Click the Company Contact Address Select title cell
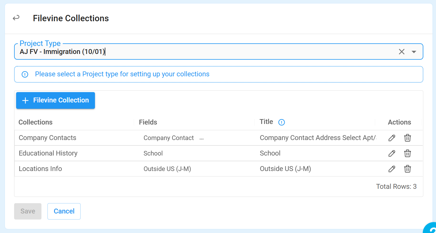Image resolution: width=436 pixels, height=233 pixels. coord(318,138)
